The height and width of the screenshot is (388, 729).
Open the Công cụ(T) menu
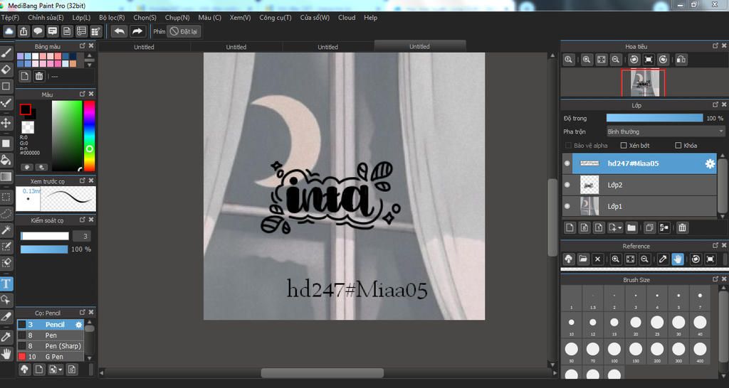pos(276,18)
